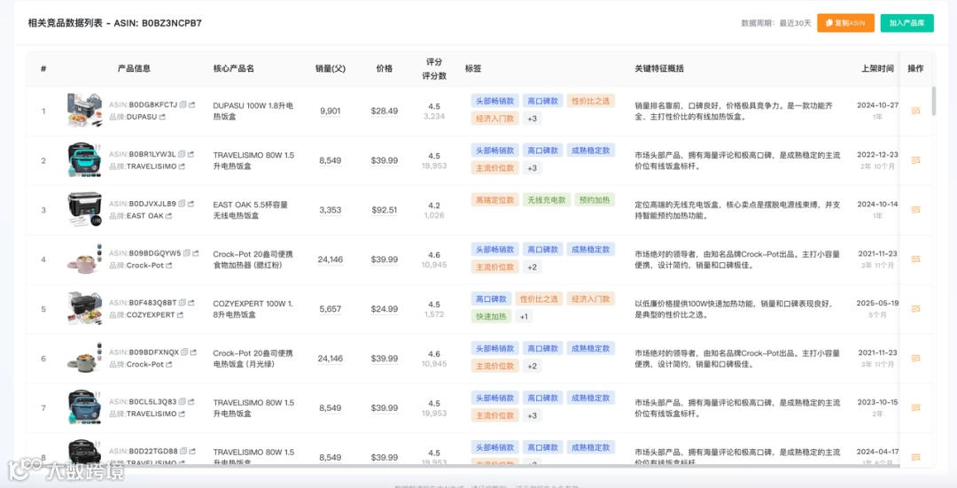The width and height of the screenshot is (957, 488).
Task: Copy ASIN B0D22TGD88 with its copy icon
Action: (183, 452)
